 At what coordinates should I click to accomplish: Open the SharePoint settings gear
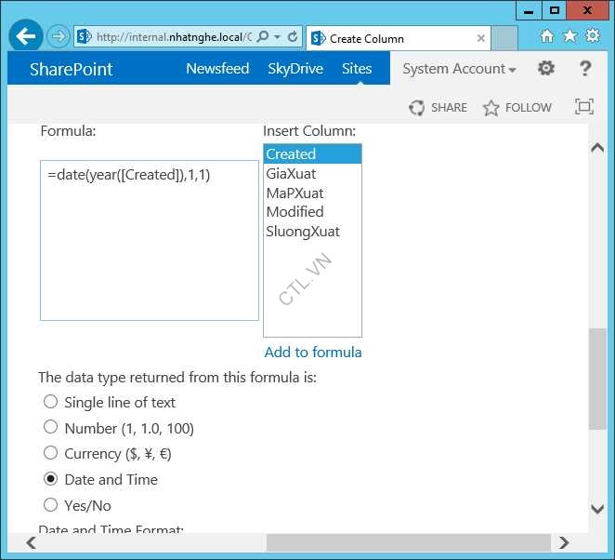[546, 68]
